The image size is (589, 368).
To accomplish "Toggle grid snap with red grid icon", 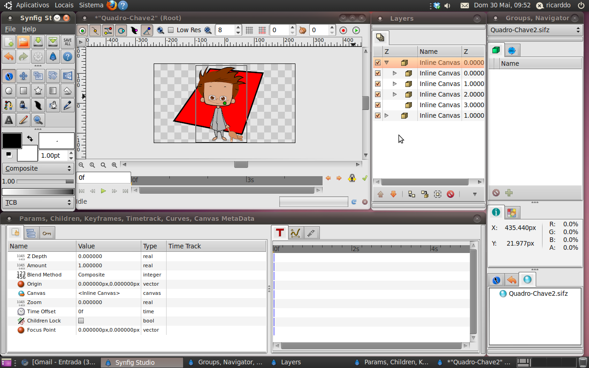I will 262,30.
